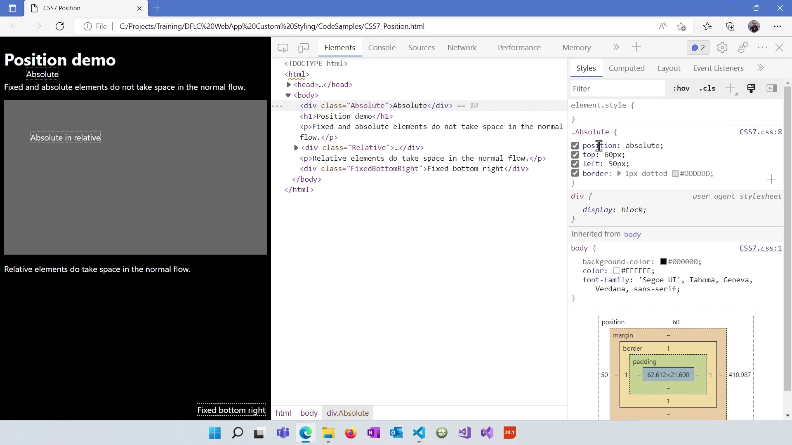
Task: Open the Computed styles tab
Action: pos(627,68)
